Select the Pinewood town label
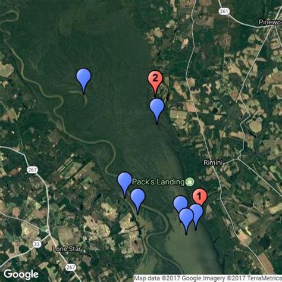Screen dimensions: 282x282 [270, 22]
